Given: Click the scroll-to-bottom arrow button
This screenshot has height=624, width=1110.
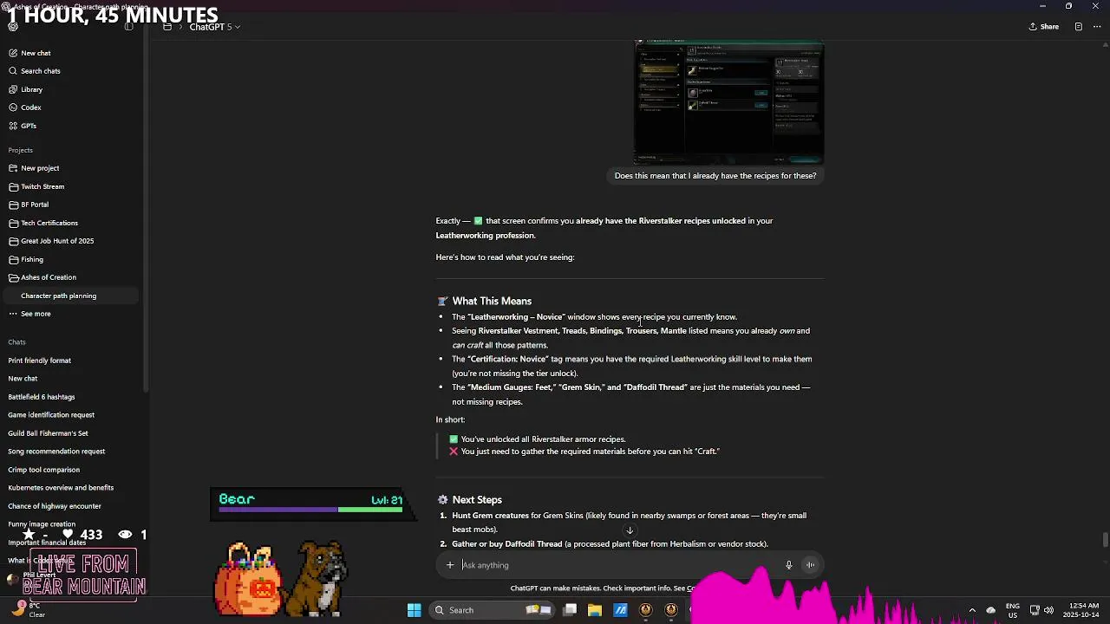Looking at the screenshot, I should pyautogui.click(x=630, y=530).
